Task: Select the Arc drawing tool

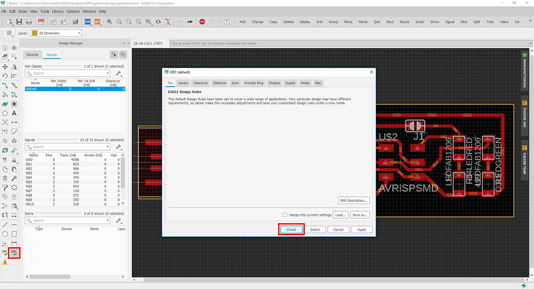Action: [x=14, y=225]
